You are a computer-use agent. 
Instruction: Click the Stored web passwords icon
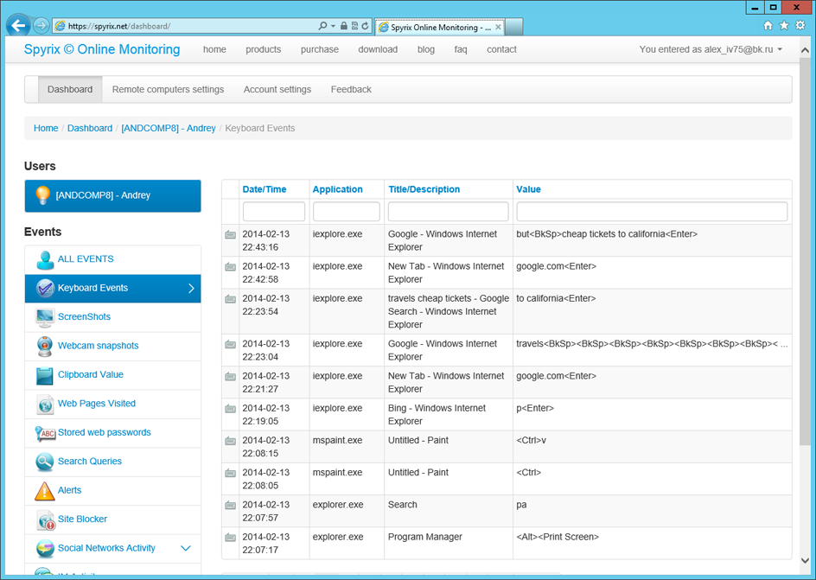click(x=45, y=433)
